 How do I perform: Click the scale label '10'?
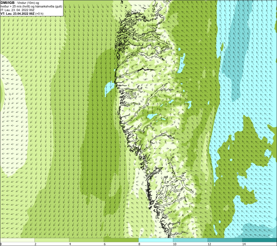pos(175,244)
